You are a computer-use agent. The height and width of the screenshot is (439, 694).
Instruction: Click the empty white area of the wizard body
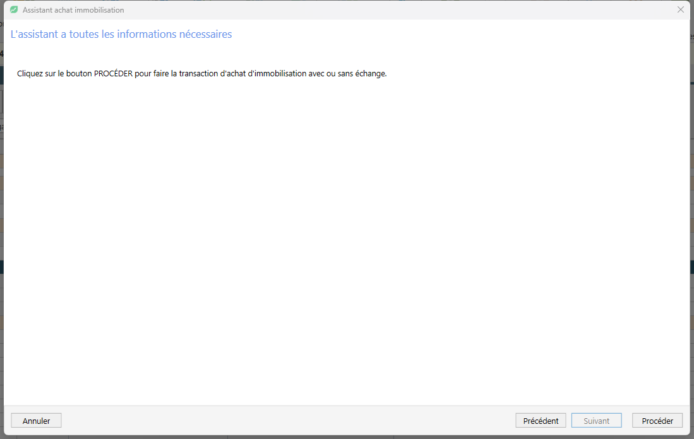[347, 238]
